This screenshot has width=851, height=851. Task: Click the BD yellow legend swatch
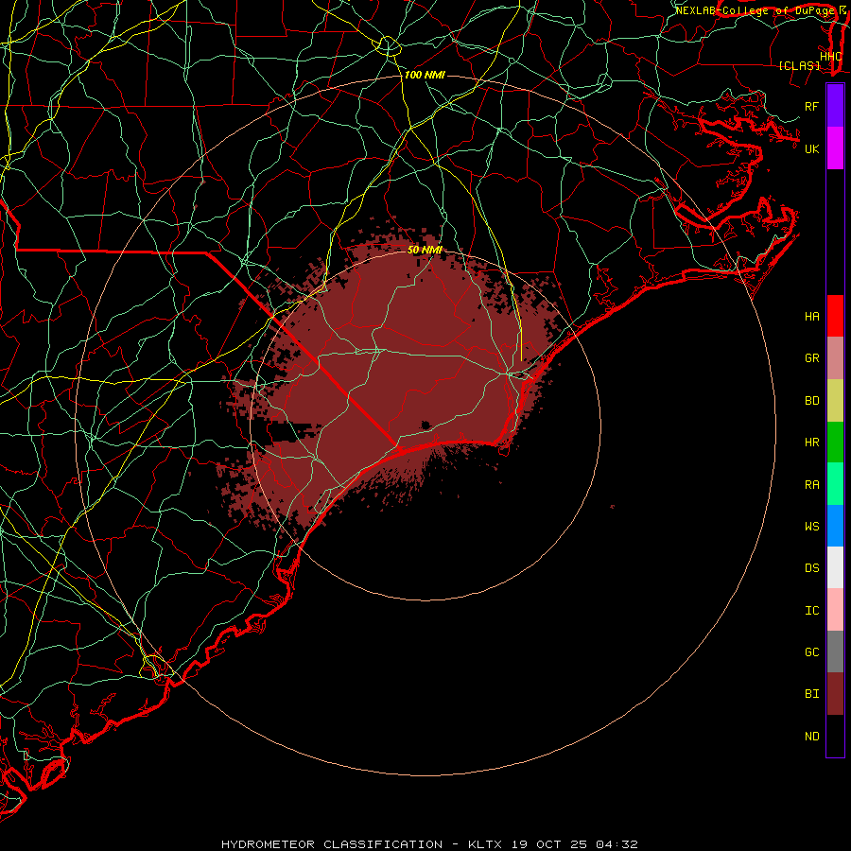[x=835, y=401]
